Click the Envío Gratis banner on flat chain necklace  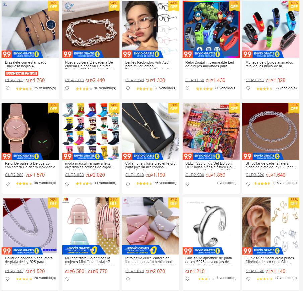point(26,251)
